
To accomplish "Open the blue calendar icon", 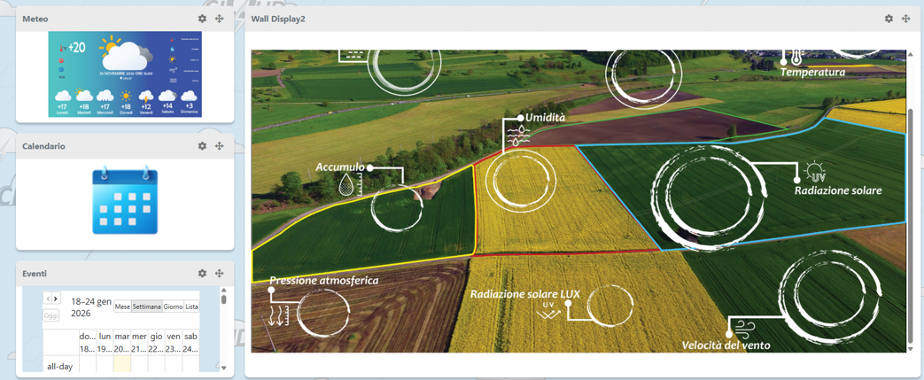I will (125, 202).
